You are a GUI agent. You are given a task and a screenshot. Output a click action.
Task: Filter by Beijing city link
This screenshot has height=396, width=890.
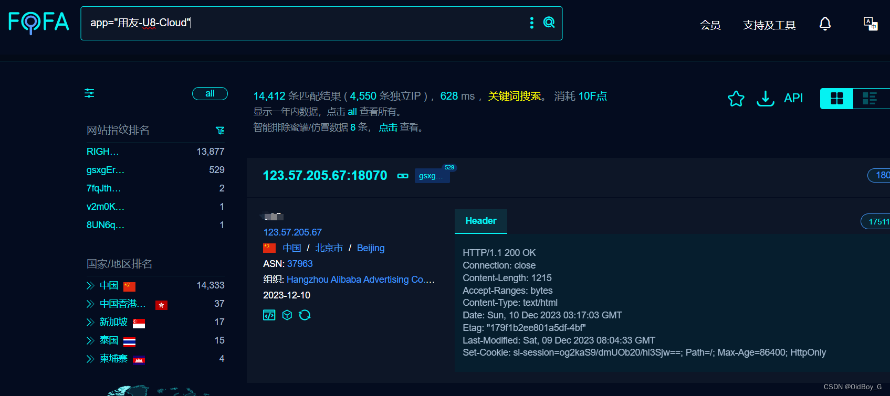(x=371, y=248)
